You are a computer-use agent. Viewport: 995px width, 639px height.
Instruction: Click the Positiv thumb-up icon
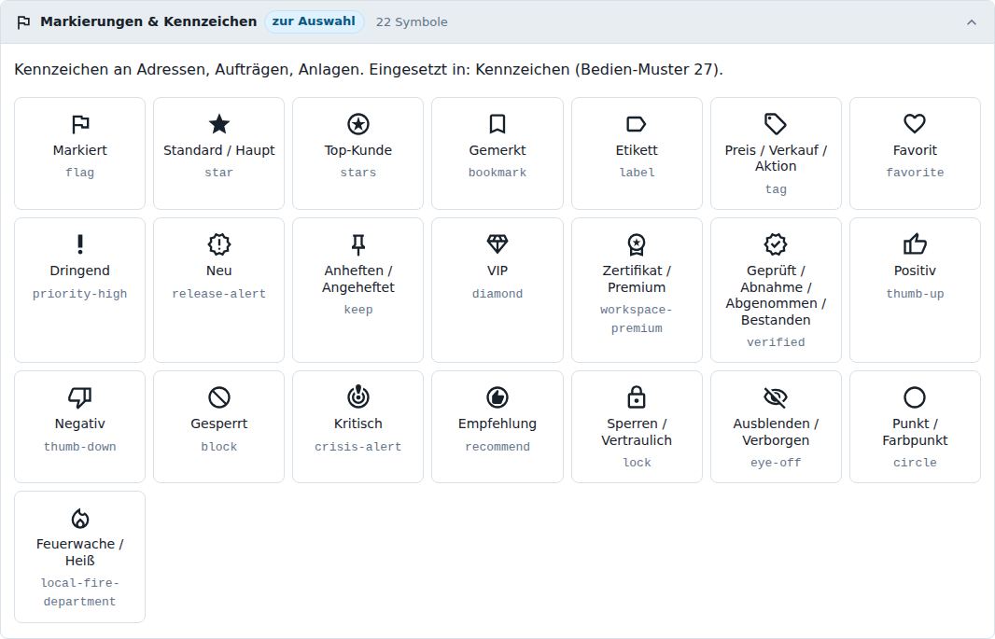915,244
